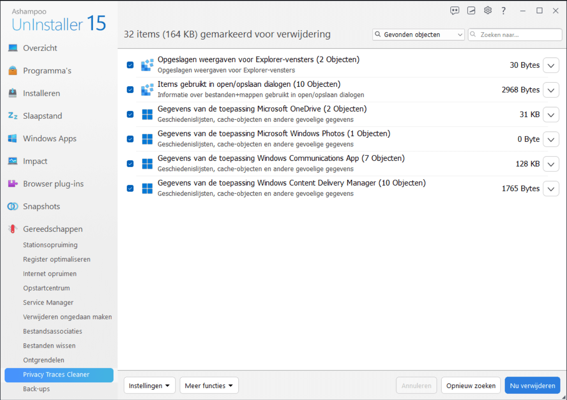Screen dimensions: 567x400
Task: Minimize the UnInstaller window
Action: click(x=523, y=11)
